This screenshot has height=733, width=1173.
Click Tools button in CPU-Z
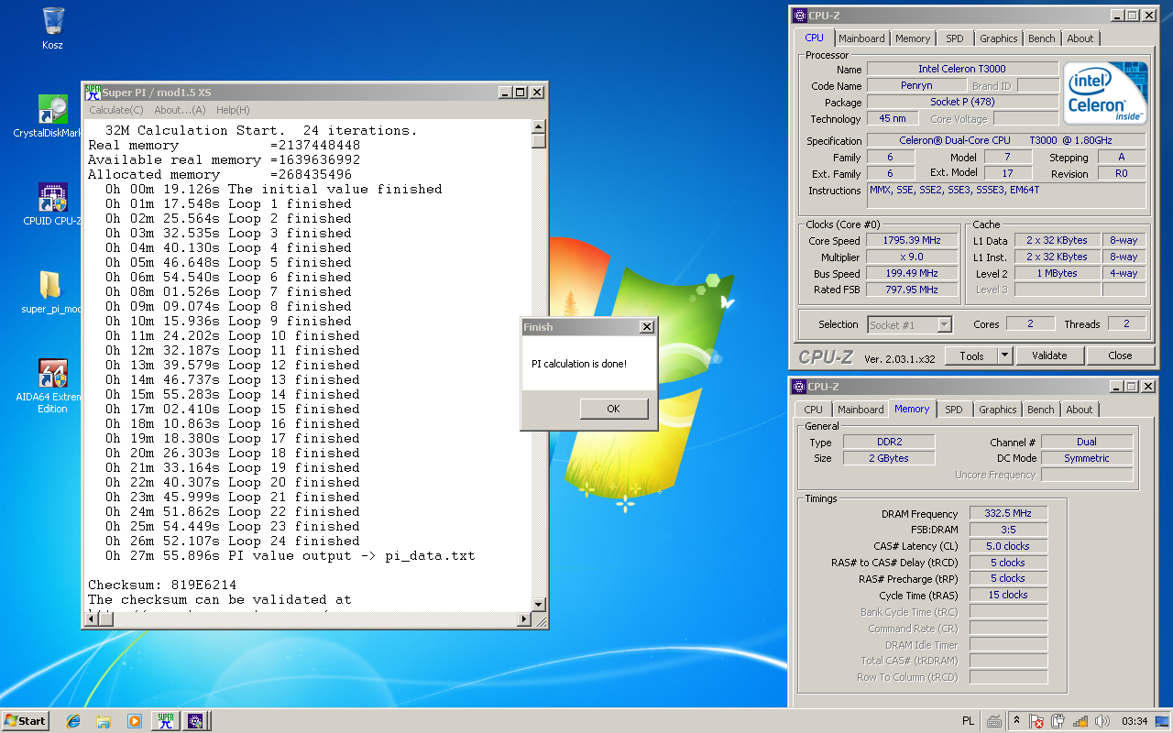[971, 356]
